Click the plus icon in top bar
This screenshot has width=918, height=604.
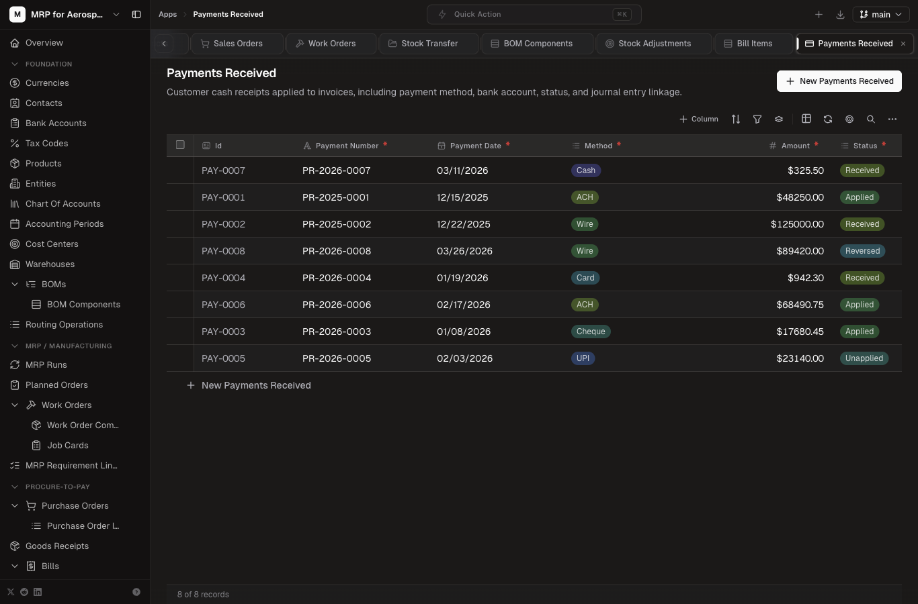(x=819, y=14)
